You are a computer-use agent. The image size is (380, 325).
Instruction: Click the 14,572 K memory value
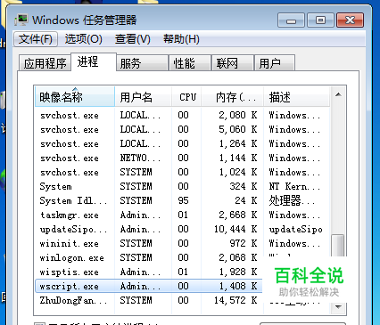click(x=235, y=300)
